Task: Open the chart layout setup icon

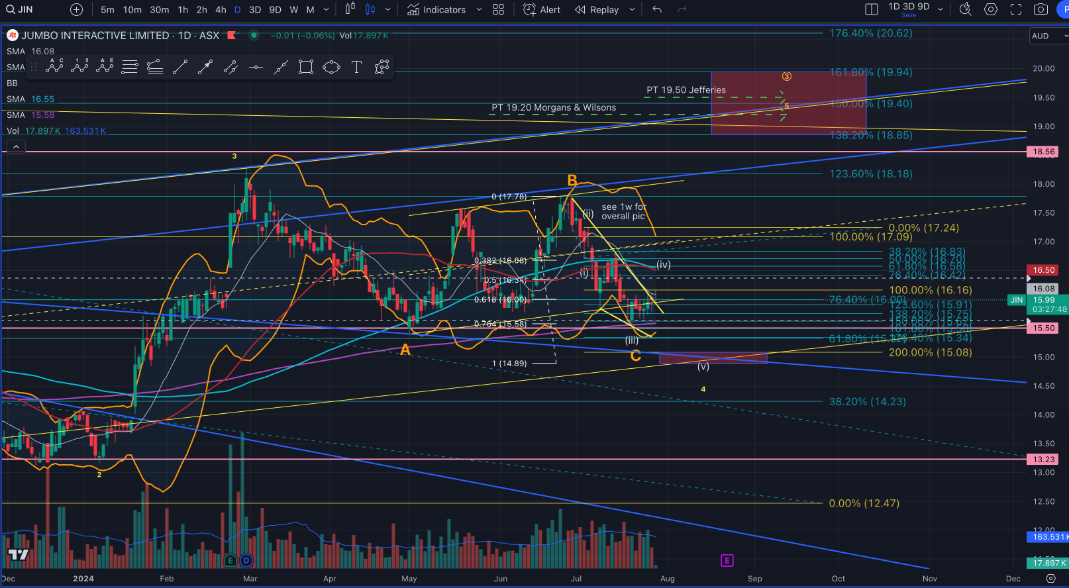Action: pyautogui.click(x=872, y=9)
